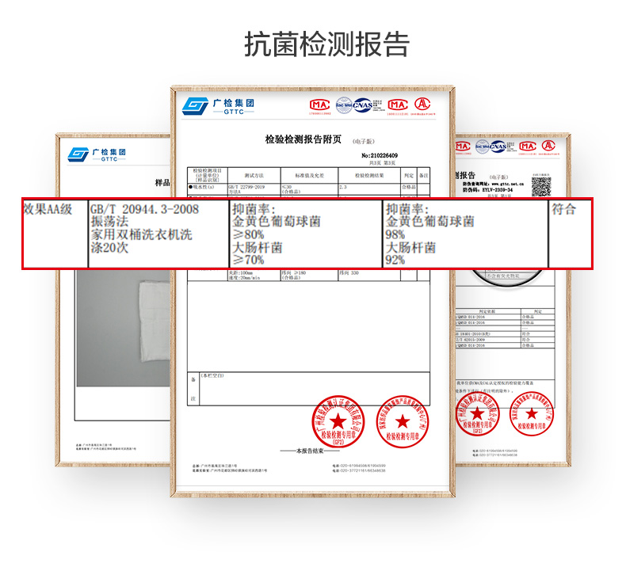
Task: Click the '检验检测报告附页' heading
Action: [x=303, y=139]
